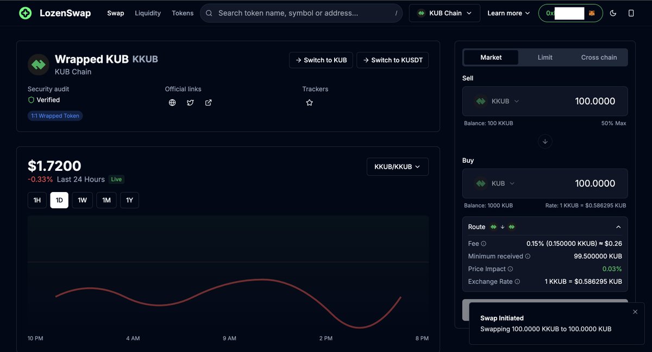652x352 pixels.
Task: Click the Verified shield icon
Action: [31, 100]
